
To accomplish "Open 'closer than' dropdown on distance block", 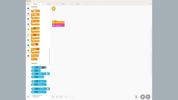I will tap(43, 89).
